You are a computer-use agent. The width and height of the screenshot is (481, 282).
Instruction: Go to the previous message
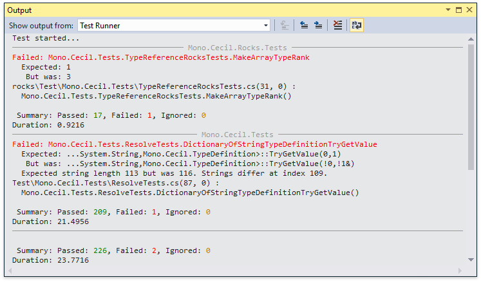(304, 26)
